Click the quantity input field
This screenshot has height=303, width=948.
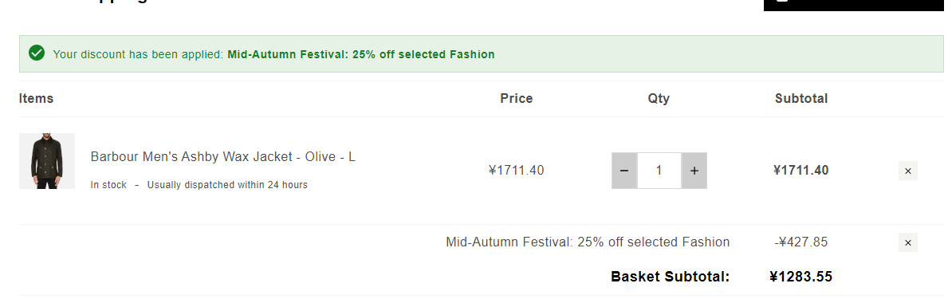coord(659,171)
